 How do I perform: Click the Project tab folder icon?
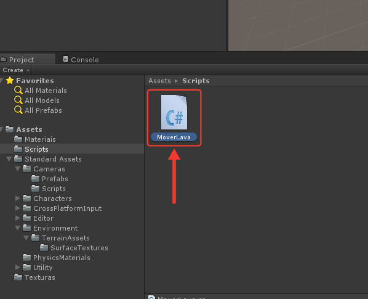coord(4,59)
